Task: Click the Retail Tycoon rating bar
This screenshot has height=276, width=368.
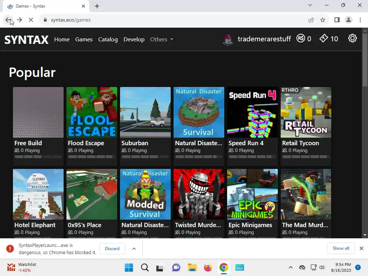Action: [306, 157]
